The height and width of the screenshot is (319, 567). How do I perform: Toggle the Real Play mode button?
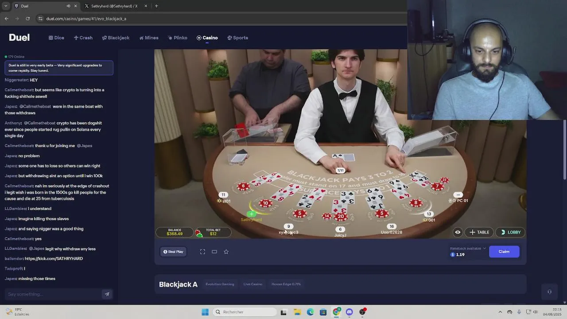[x=173, y=252]
